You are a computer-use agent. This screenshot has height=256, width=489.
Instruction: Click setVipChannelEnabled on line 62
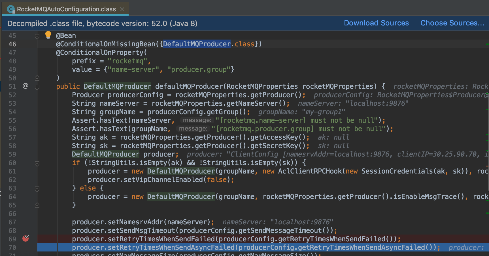(x=163, y=180)
